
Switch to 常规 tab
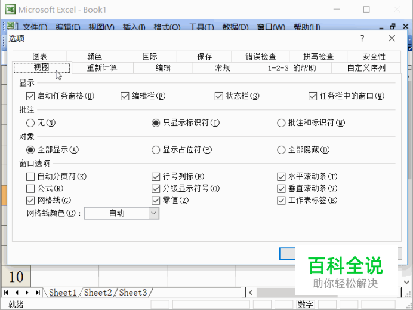[223, 68]
